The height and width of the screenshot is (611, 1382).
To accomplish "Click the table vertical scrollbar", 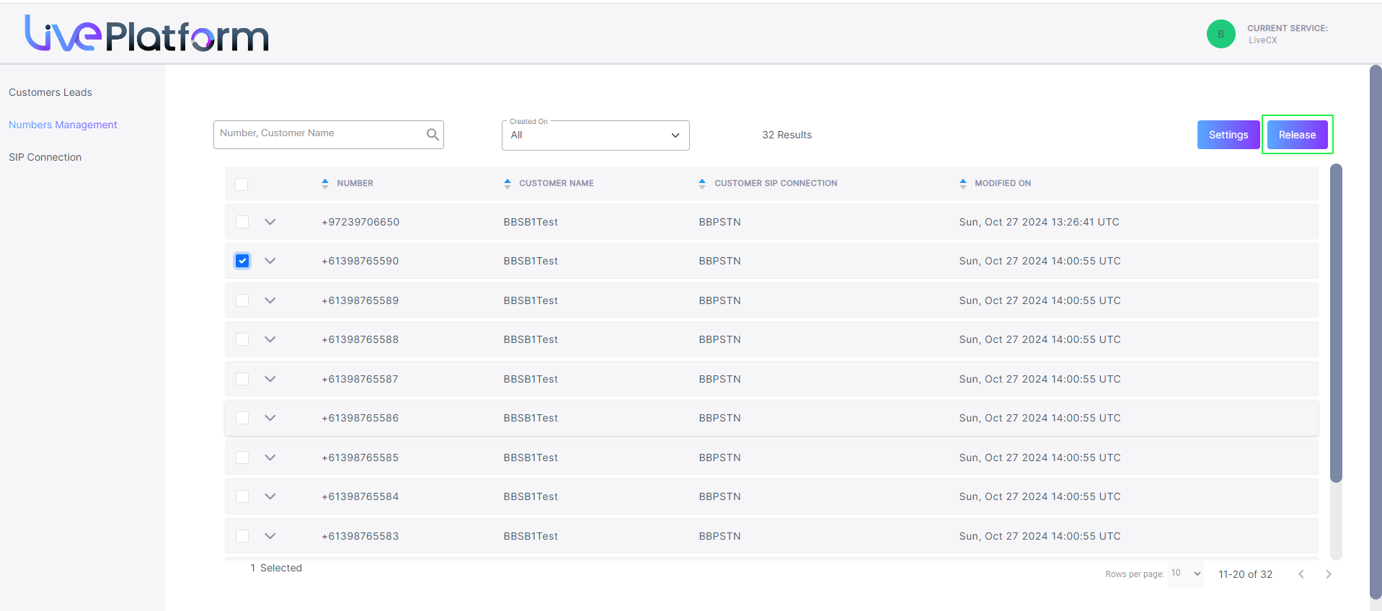I will pos(1336,323).
